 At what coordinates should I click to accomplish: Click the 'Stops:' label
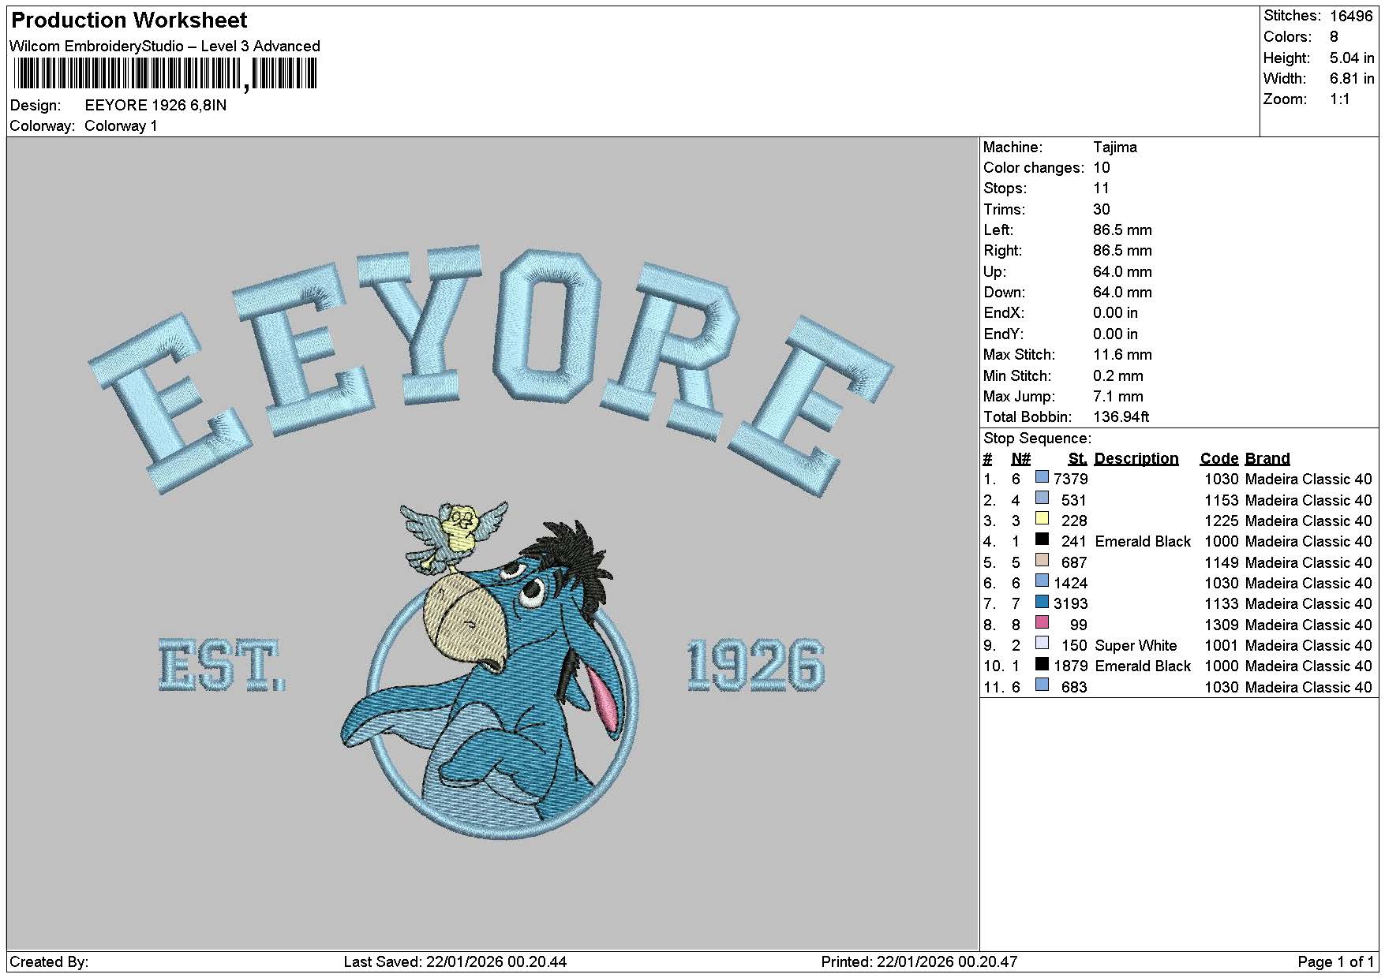point(1005,188)
